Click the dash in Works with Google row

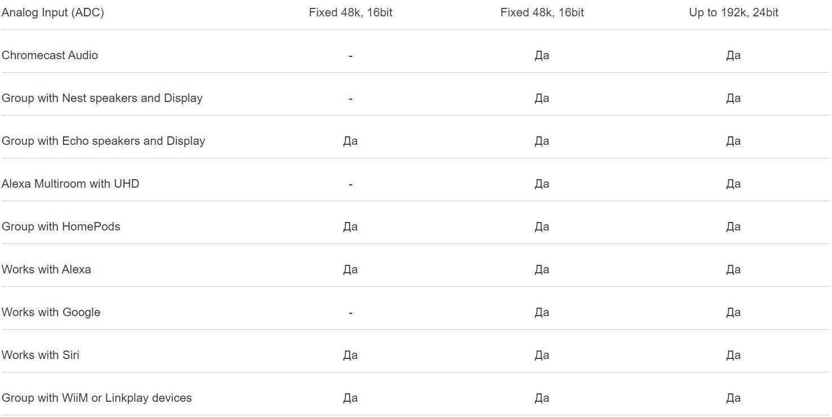[x=350, y=313]
